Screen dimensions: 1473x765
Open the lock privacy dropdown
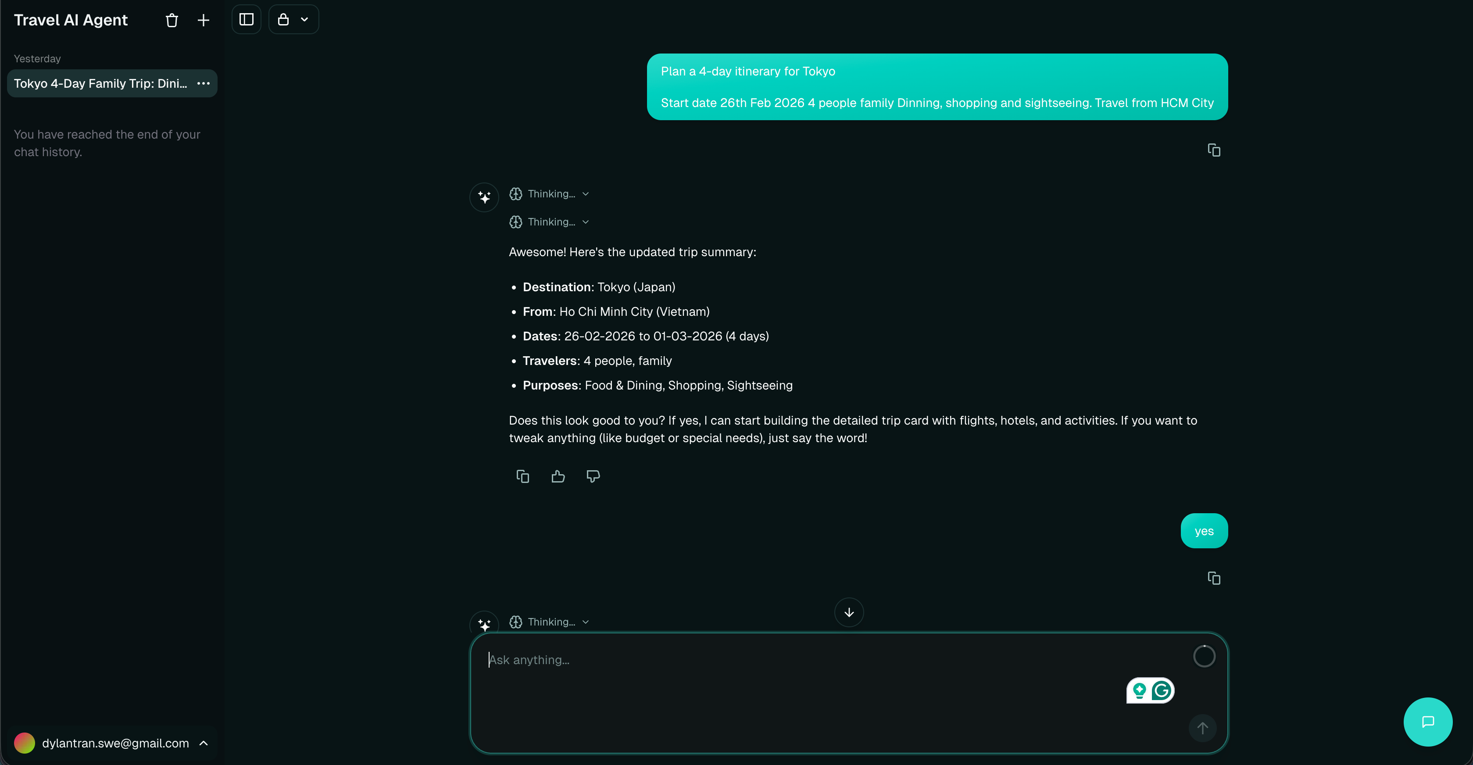tap(293, 19)
